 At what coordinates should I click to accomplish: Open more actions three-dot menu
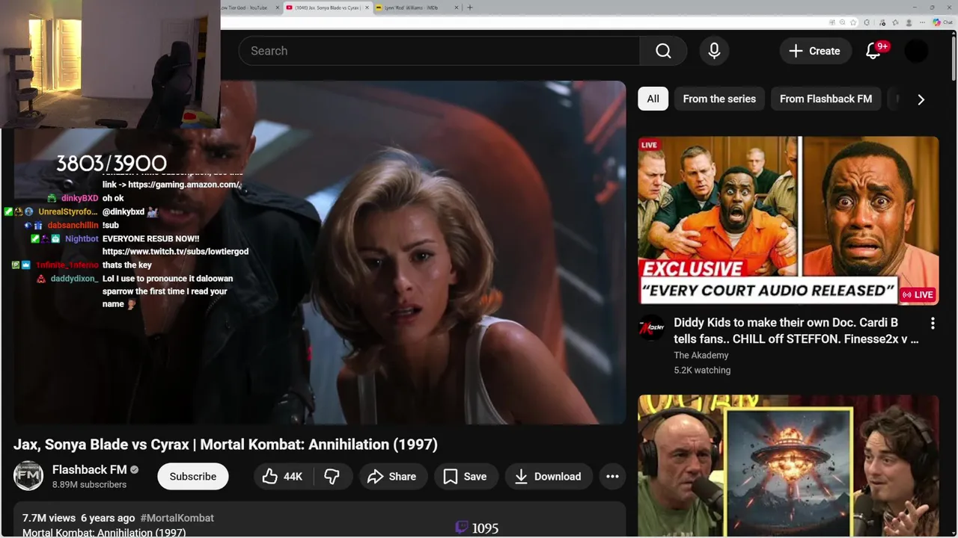click(x=612, y=476)
